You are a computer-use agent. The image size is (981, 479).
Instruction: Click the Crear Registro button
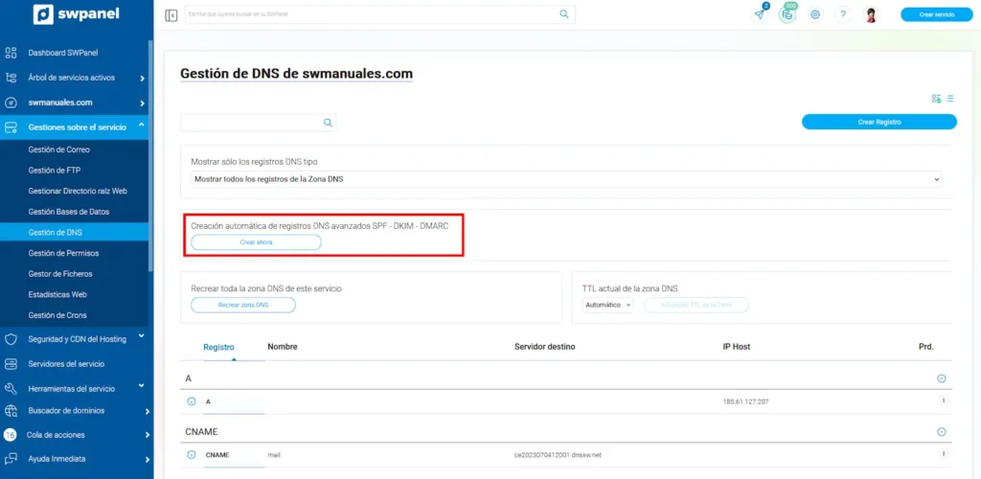click(878, 122)
